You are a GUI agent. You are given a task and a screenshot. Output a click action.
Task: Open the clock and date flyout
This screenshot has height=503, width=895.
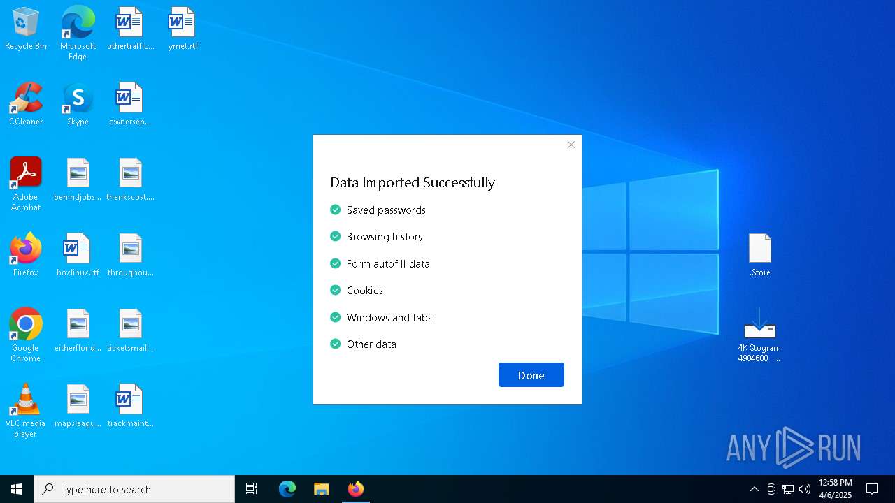pyautogui.click(x=836, y=489)
